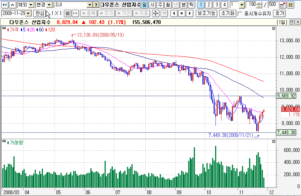Enable the 표시개수유지 checkbox
This screenshot has height=196, width=301.
coord(240,13)
